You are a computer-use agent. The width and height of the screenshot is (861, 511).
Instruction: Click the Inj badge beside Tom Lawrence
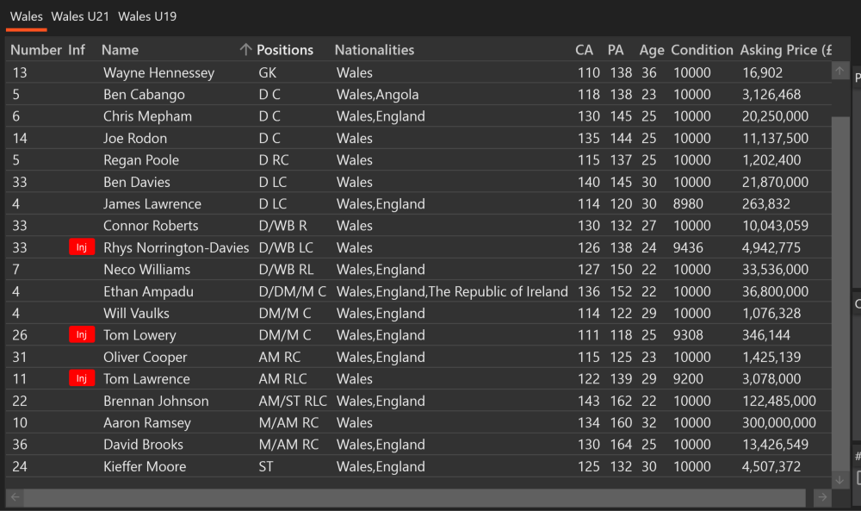[x=82, y=378]
